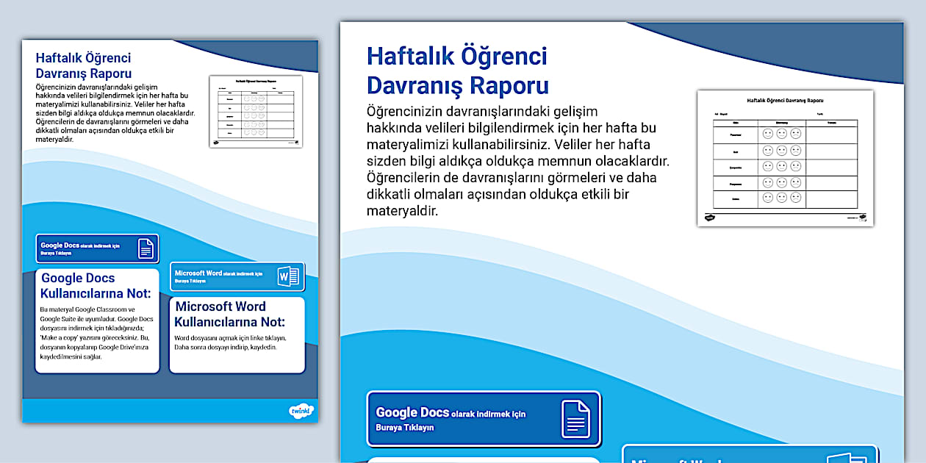
Task: Open the enlarged worksheet preview on the right page
Action: (785, 157)
